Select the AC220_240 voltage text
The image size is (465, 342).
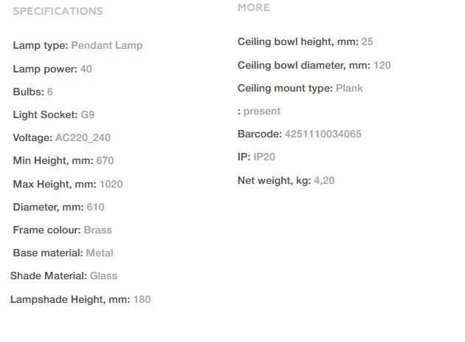tap(83, 137)
